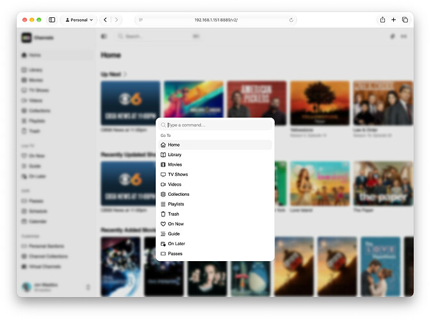
Task: Open the CBS 6 News thumbnail in Up Next
Action: 131,103
